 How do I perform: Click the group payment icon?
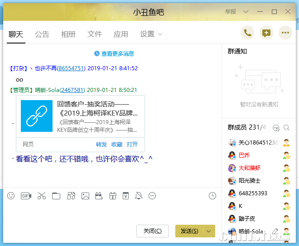pyautogui.click(x=125, y=196)
